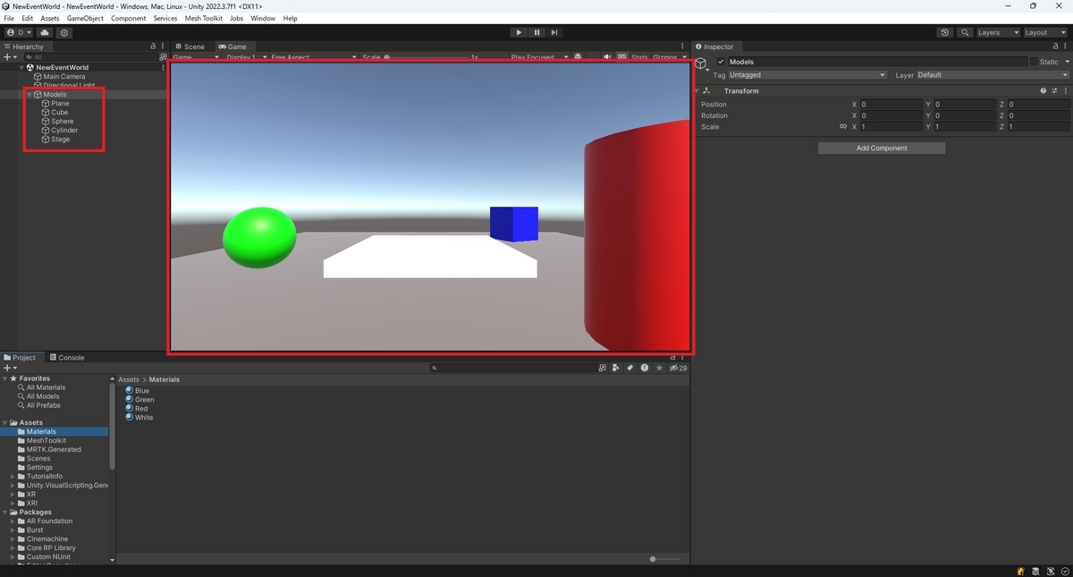Click the Step frame button
The width and height of the screenshot is (1073, 577).
(x=554, y=32)
